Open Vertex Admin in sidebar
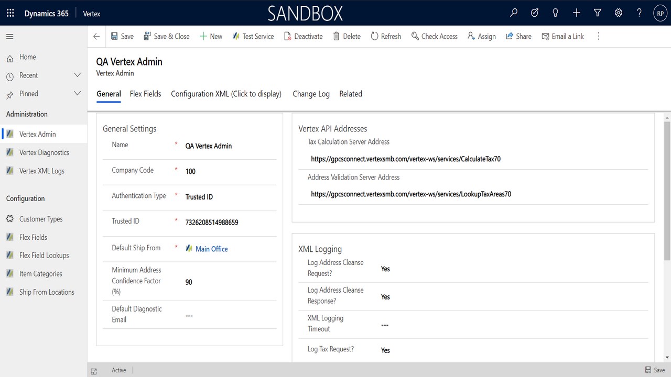Image resolution: width=671 pixels, height=377 pixels. click(44, 134)
